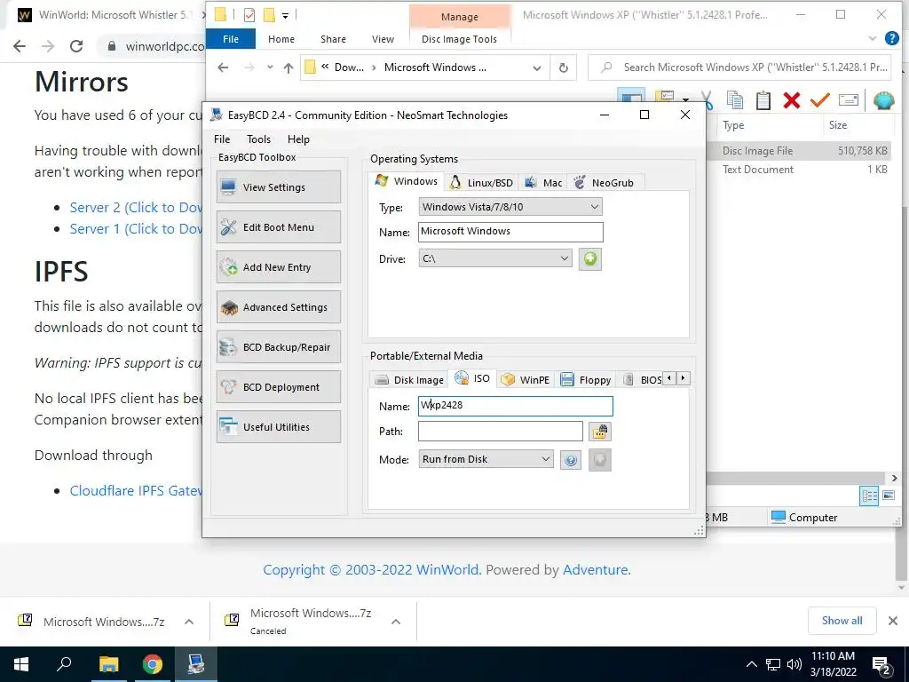Select the Windows operating systems tab

(x=407, y=181)
